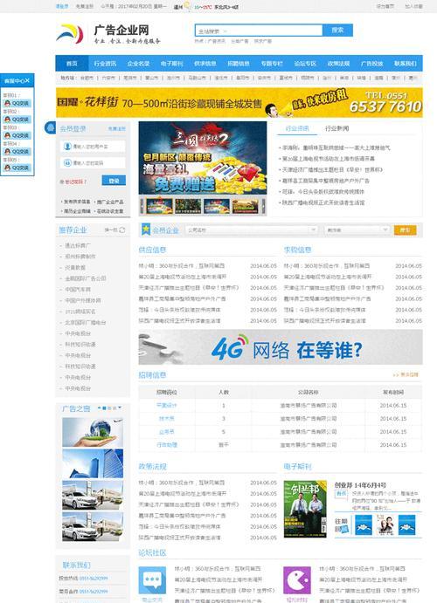Screen dimensions: 437x603
Task: Open the more link beside 招聘信息
Action: (406, 374)
